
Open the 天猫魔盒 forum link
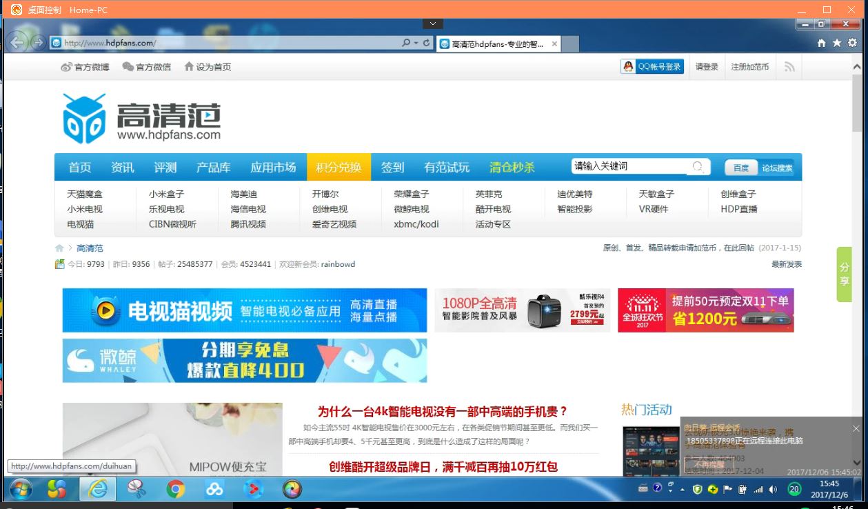coord(85,194)
